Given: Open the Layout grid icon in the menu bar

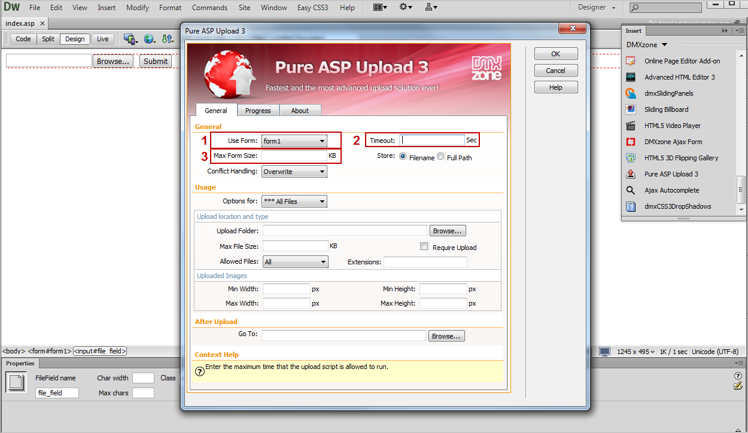Looking at the screenshot, I should (x=379, y=7).
